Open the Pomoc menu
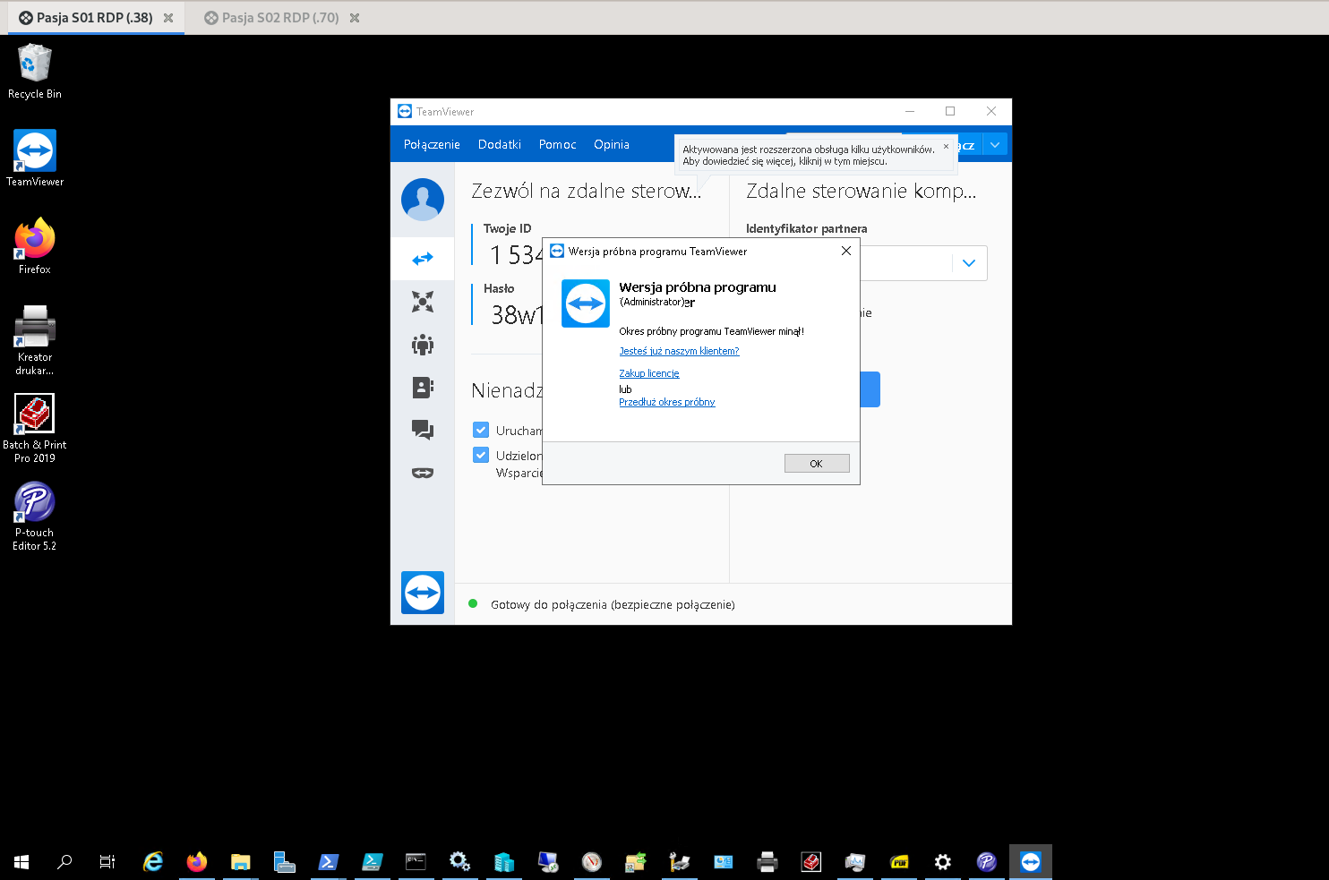This screenshot has height=880, width=1329. coord(558,144)
